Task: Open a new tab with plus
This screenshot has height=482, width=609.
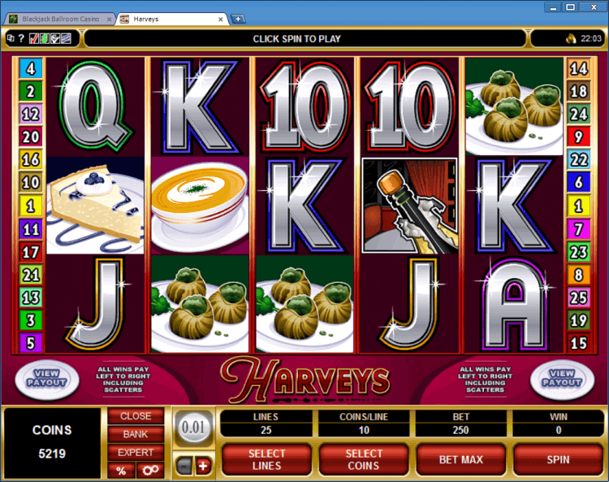Action: pyautogui.click(x=238, y=19)
